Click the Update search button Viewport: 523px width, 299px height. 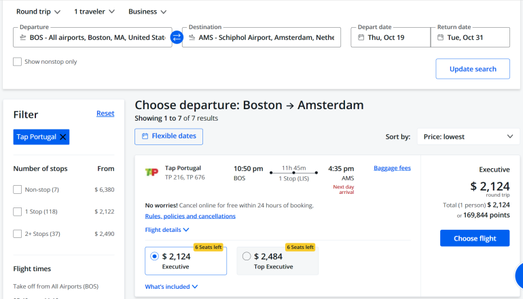[472, 69]
